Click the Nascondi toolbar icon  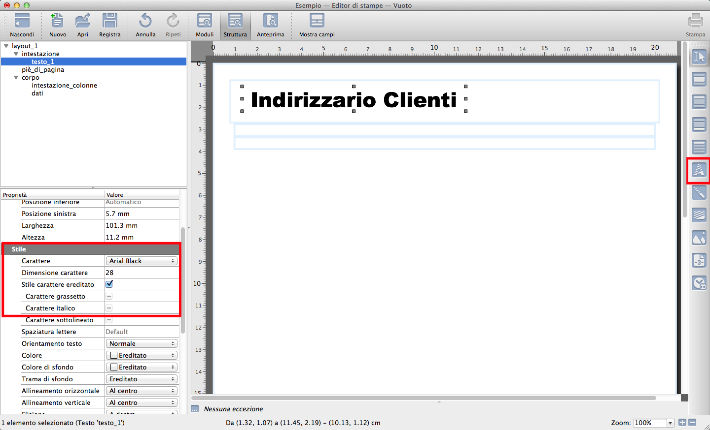pyautogui.click(x=22, y=21)
